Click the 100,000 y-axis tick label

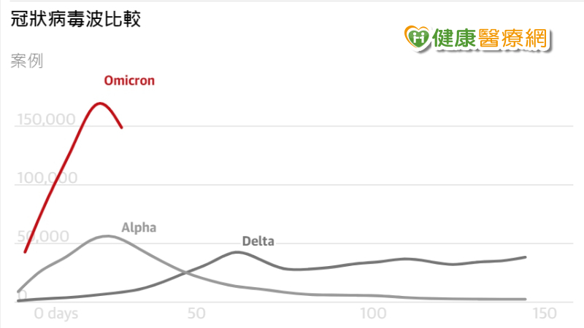46,179
